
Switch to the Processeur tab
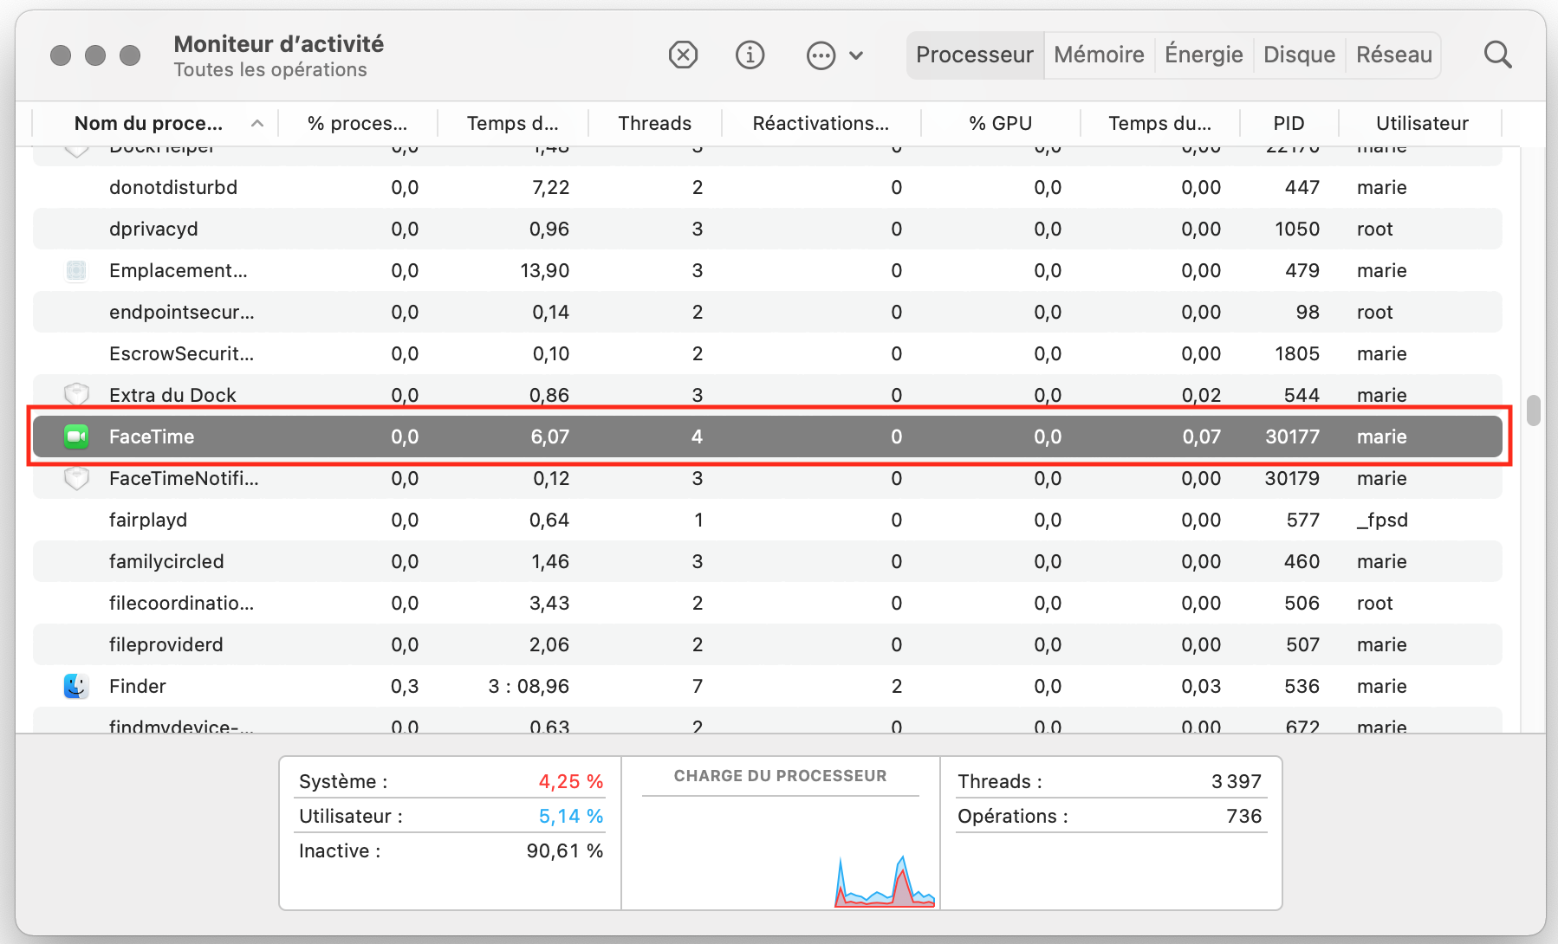pyautogui.click(x=975, y=55)
